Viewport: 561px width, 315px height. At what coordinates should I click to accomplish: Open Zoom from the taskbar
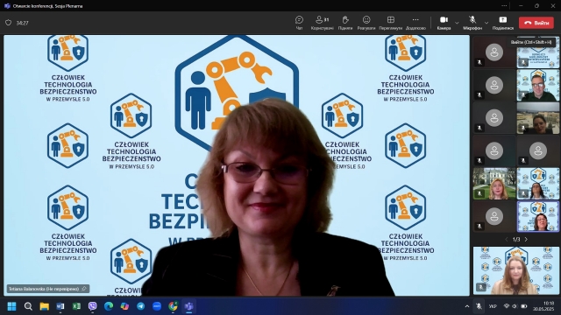(157, 306)
